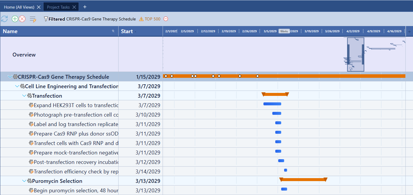Switch to the Home (All Views) tab
The width and height of the screenshot is (413, 195).
coord(19,7)
